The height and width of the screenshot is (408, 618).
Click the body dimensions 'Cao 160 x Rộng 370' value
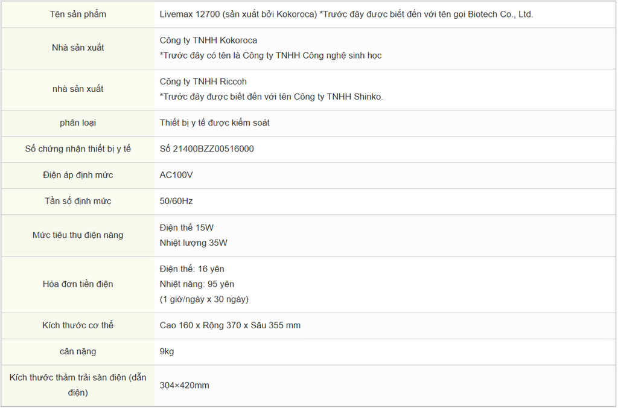[230, 325]
